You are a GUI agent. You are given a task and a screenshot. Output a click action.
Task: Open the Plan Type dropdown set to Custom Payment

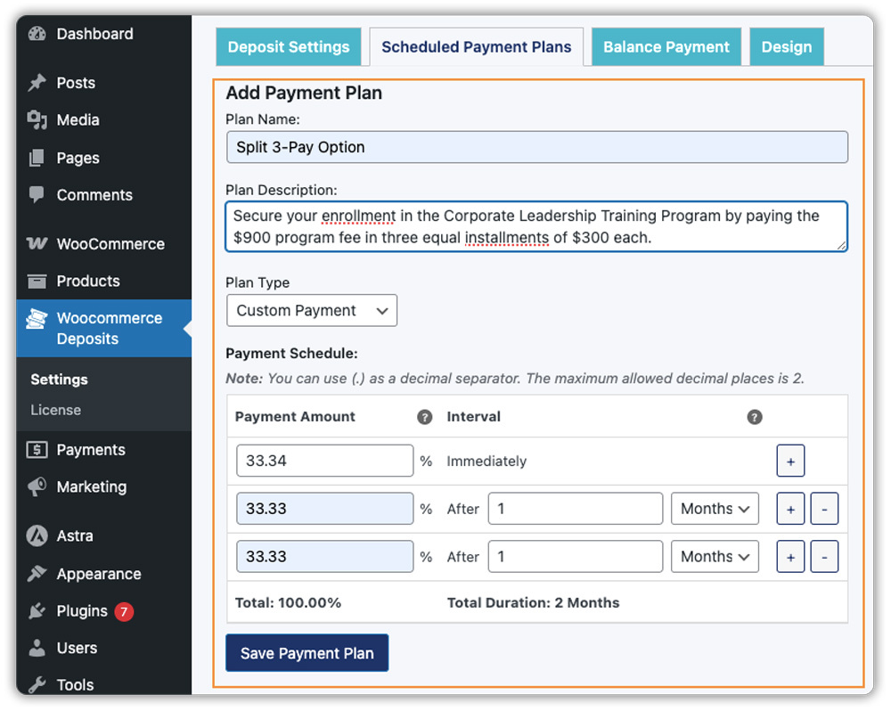tap(311, 310)
